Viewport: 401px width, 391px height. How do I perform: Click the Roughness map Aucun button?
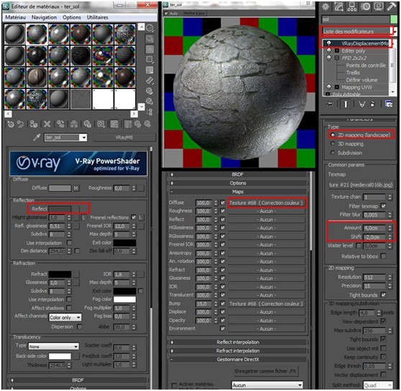tap(267, 211)
